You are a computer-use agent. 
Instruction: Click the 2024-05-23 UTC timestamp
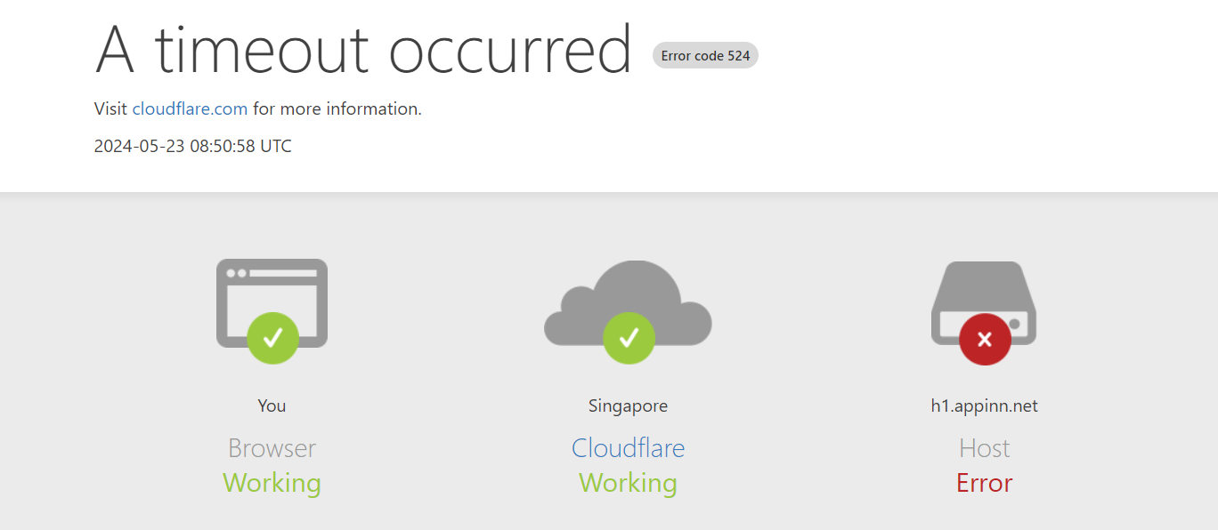192,146
